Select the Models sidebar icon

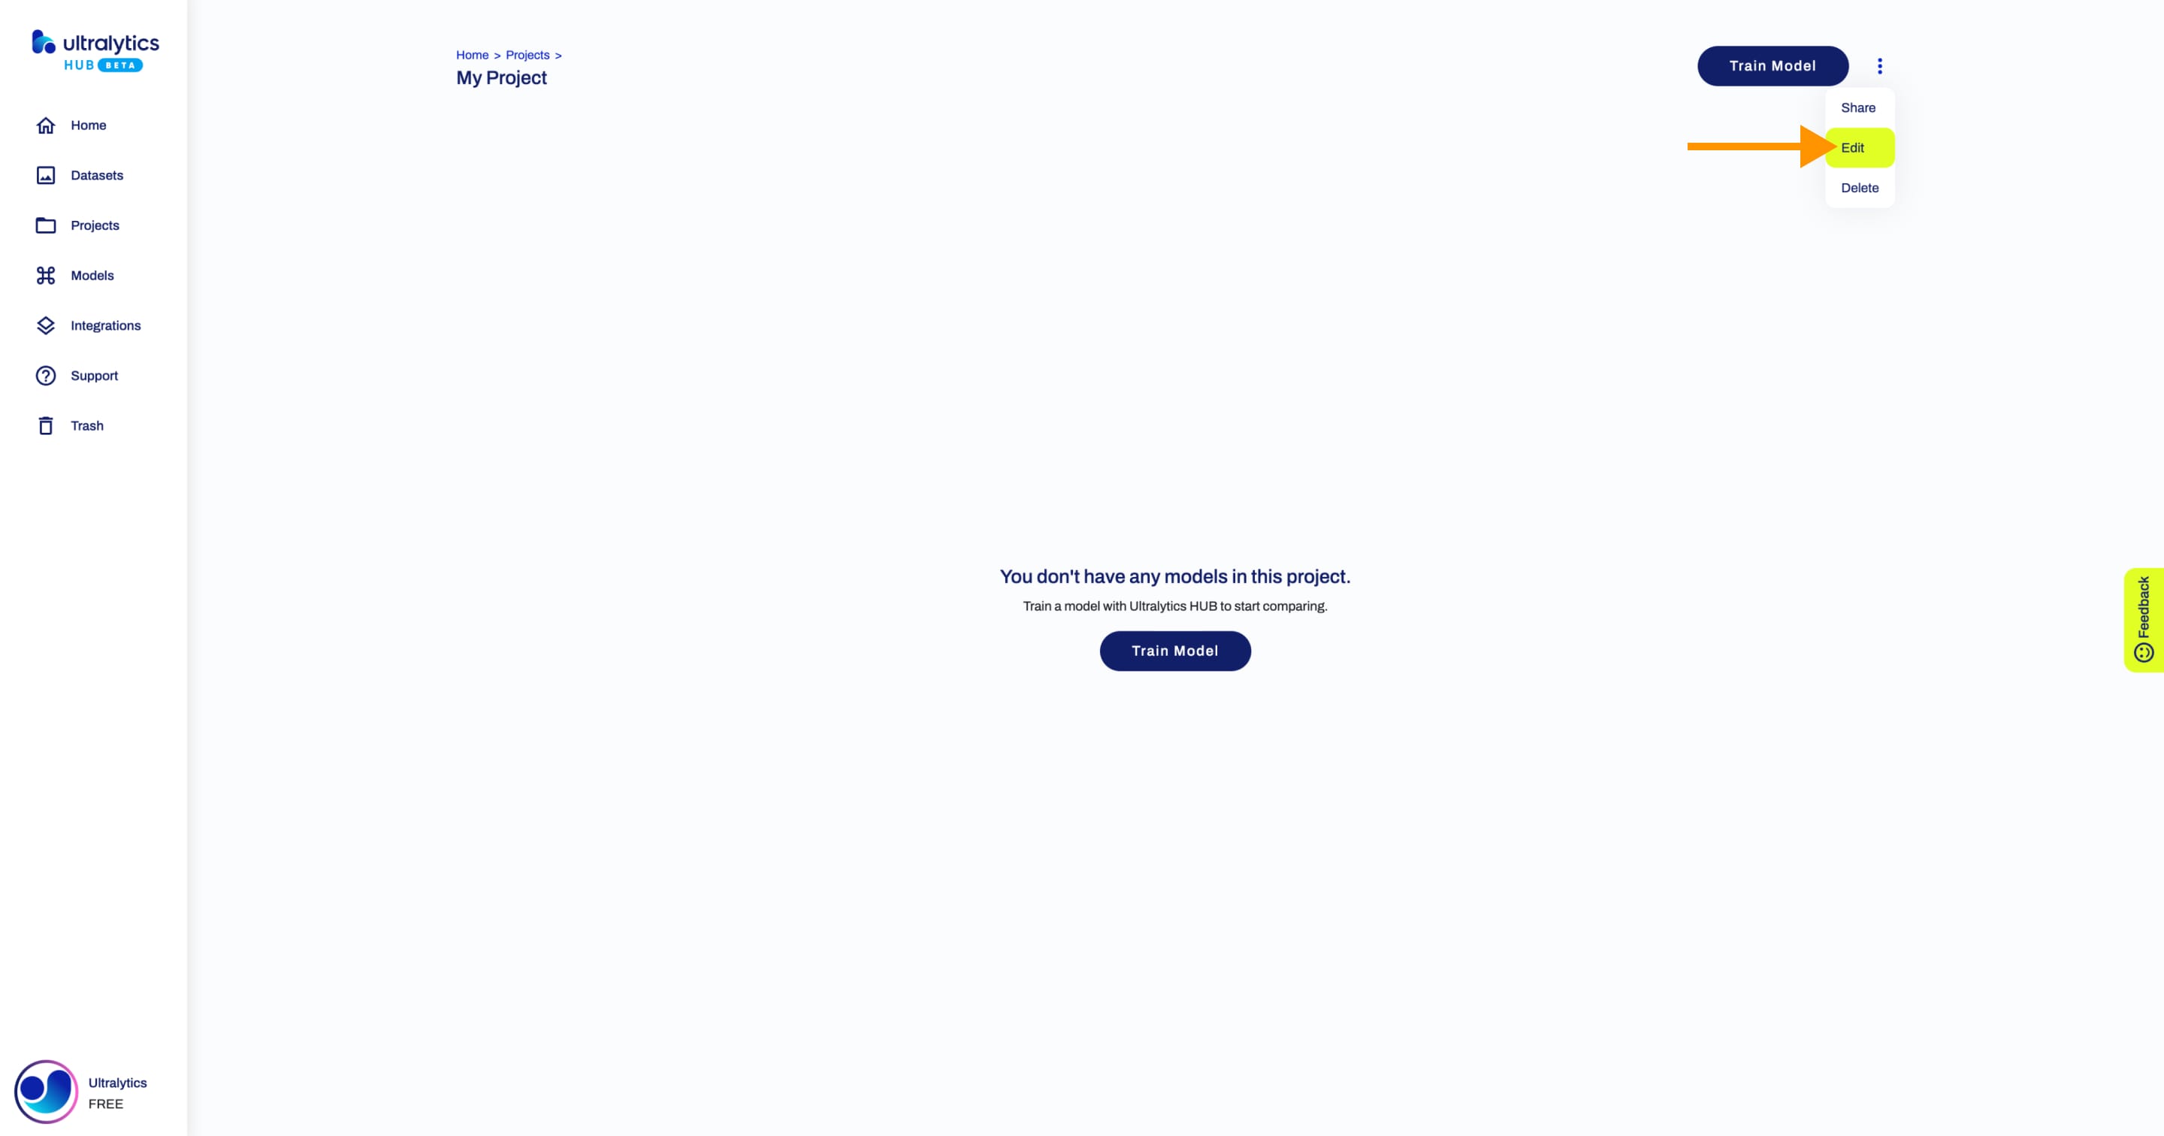click(46, 275)
